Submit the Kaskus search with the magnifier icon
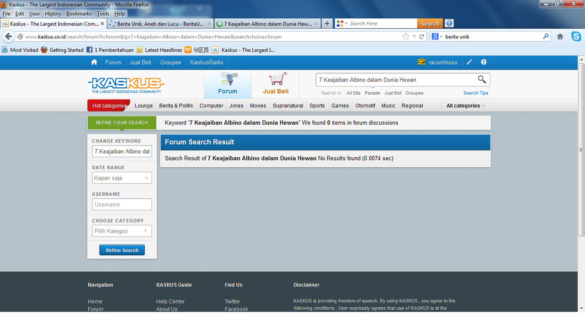The image size is (585, 329). point(482,80)
